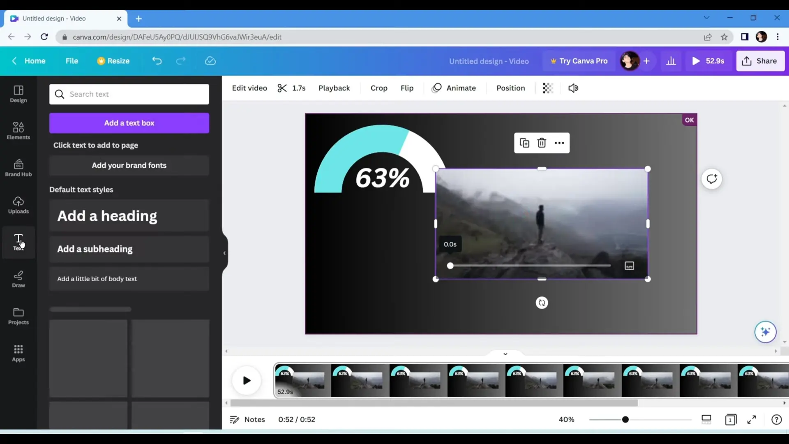Click the collapse panel arrow on left
The width and height of the screenshot is (789, 444).
(224, 253)
